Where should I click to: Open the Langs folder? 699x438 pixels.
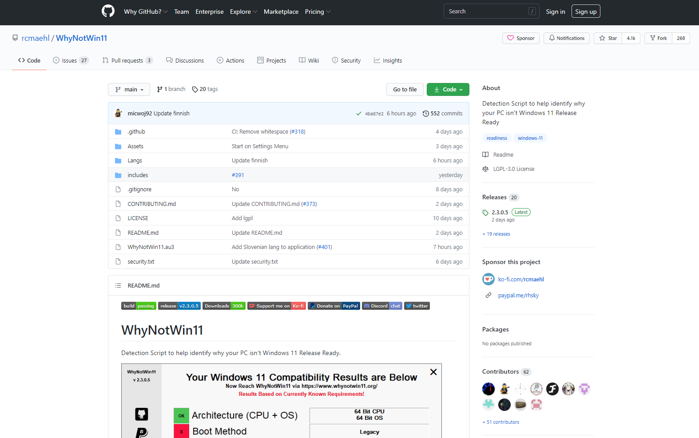click(135, 161)
